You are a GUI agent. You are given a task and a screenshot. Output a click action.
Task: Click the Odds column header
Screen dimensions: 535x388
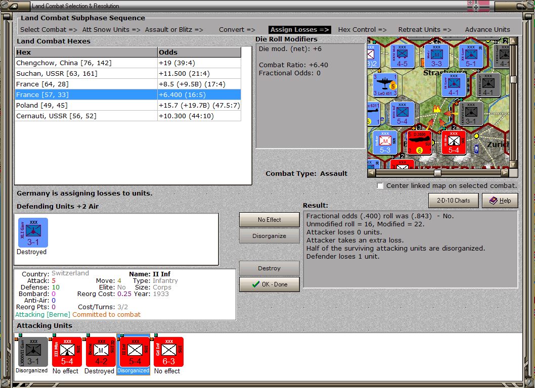click(x=199, y=52)
